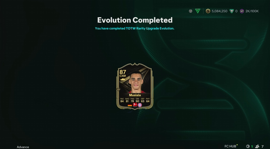The image size is (270, 149).
Task: Click the notification speaker icon
Action: (x=248, y=147)
